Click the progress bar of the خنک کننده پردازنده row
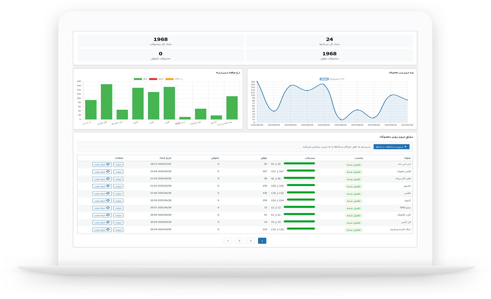This screenshot has height=299, width=491. point(299,229)
